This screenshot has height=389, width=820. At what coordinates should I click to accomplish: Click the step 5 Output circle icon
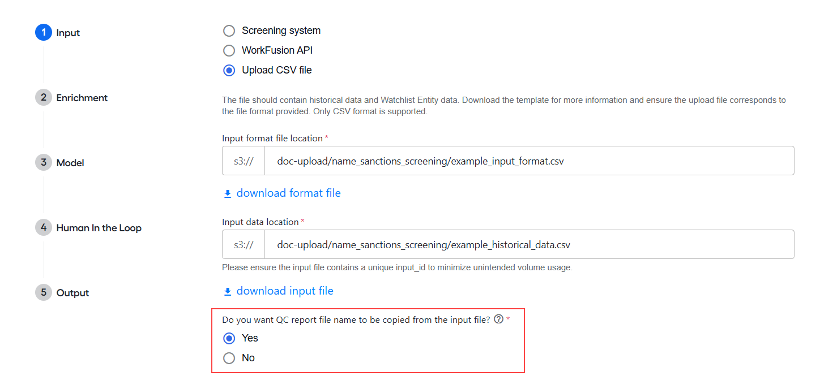coord(44,293)
